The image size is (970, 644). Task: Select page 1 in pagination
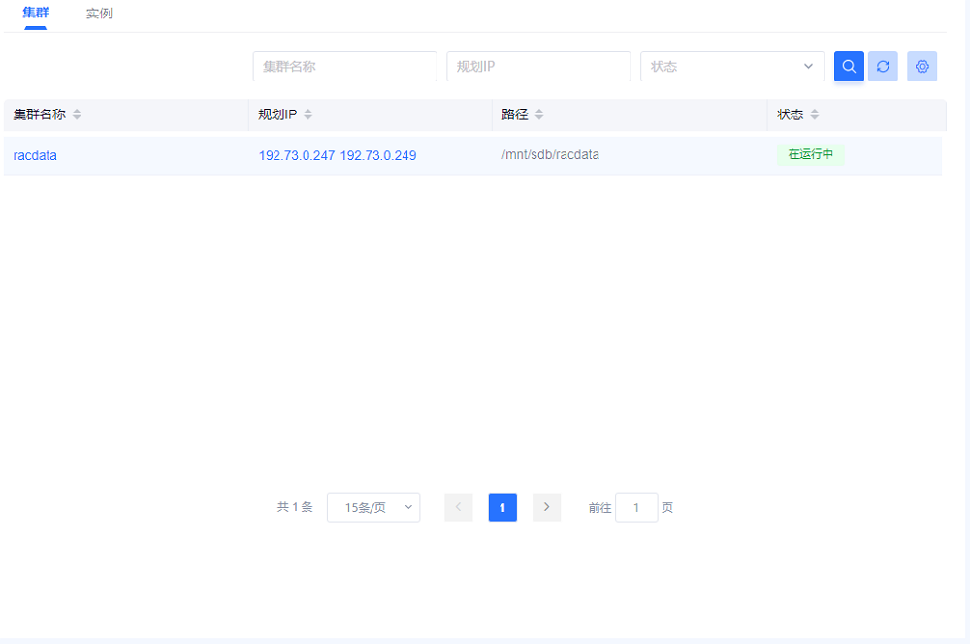click(502, 507)
